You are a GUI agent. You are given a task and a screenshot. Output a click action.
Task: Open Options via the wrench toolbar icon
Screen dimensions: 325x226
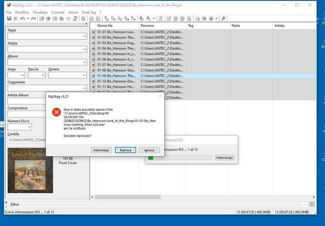224,19
